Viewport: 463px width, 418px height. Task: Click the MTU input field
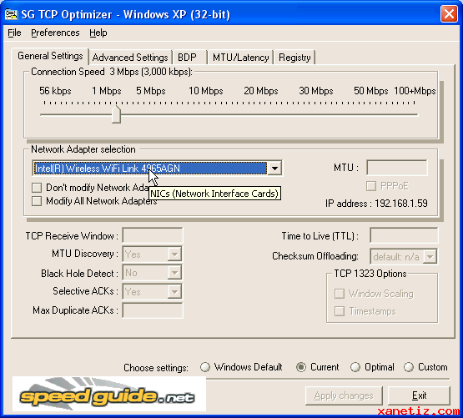[x=397, y=168]
